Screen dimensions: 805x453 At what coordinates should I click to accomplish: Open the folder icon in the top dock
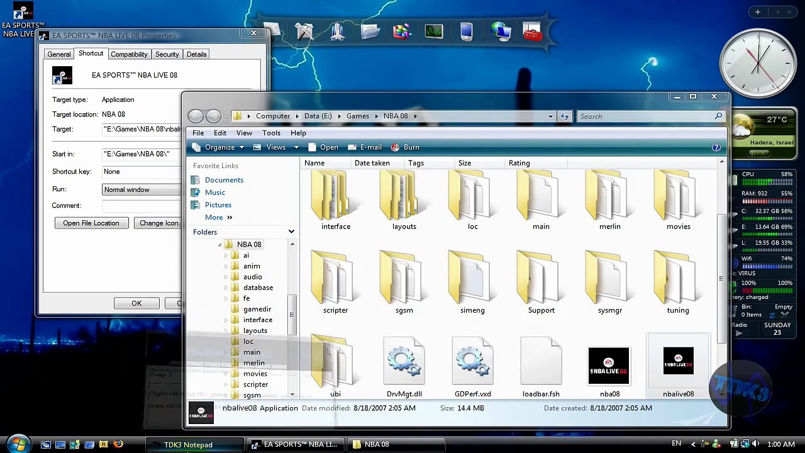pos(370,31)
